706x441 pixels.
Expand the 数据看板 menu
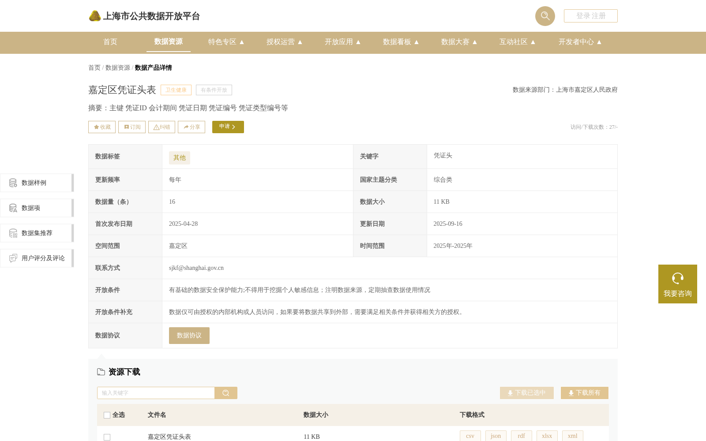[x=401, y=42]
